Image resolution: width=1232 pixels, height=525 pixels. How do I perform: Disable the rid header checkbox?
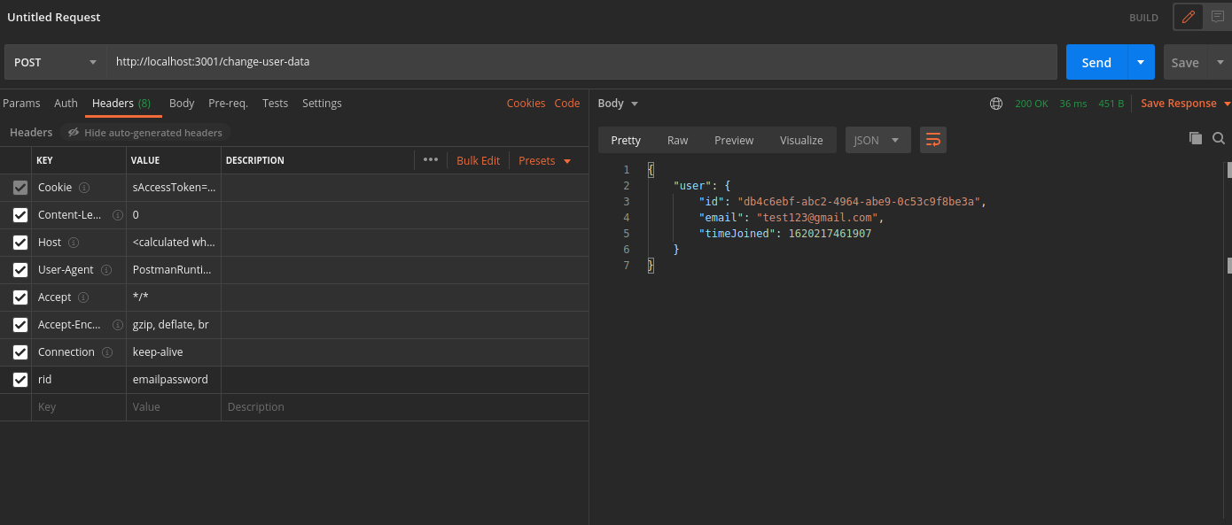tap(19, 379)
